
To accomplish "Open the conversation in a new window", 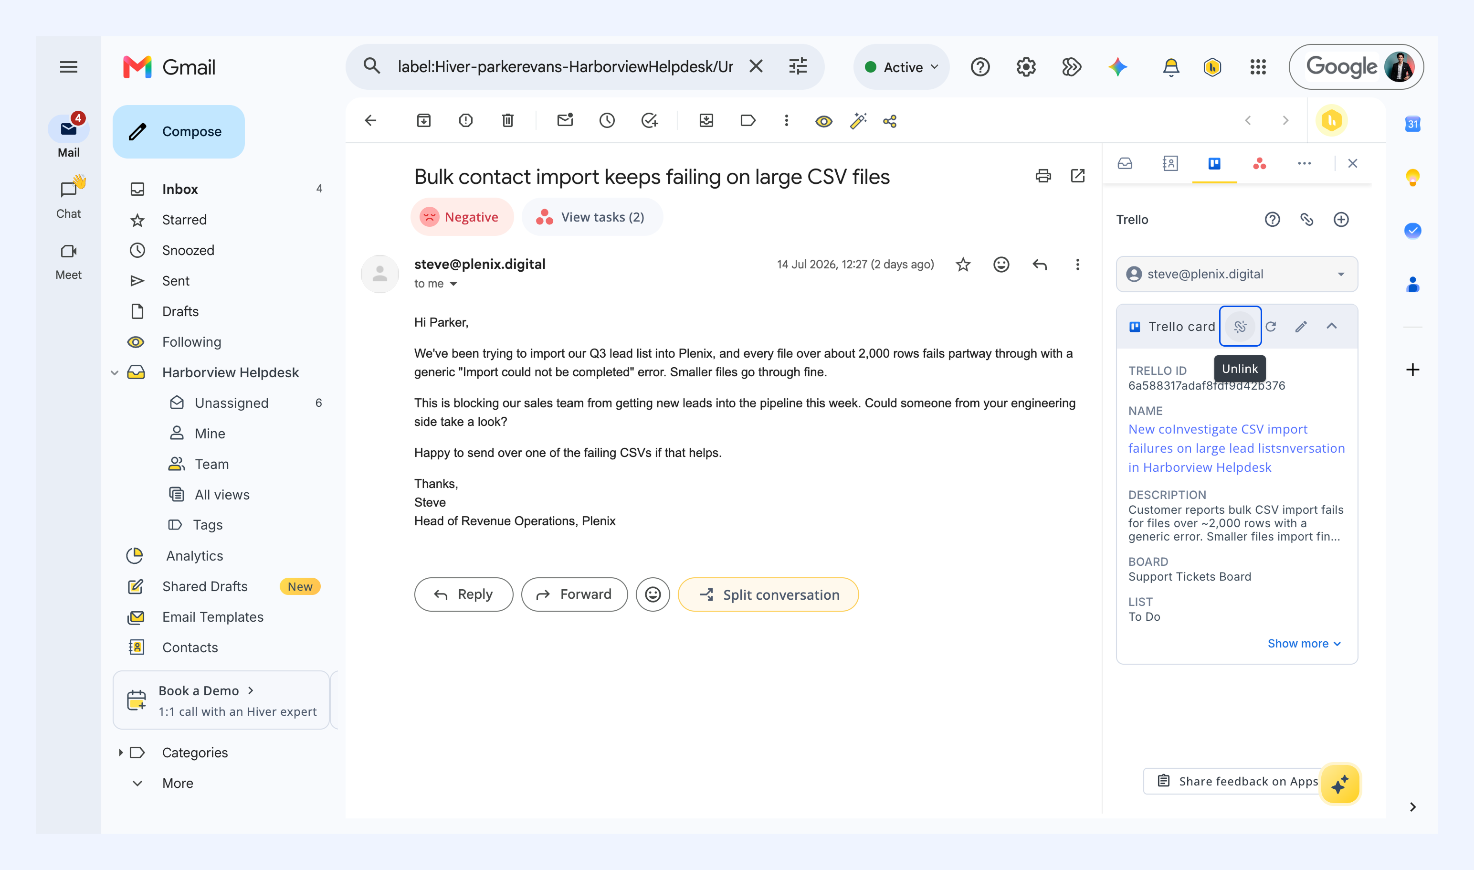I will tap(1077, 176).
